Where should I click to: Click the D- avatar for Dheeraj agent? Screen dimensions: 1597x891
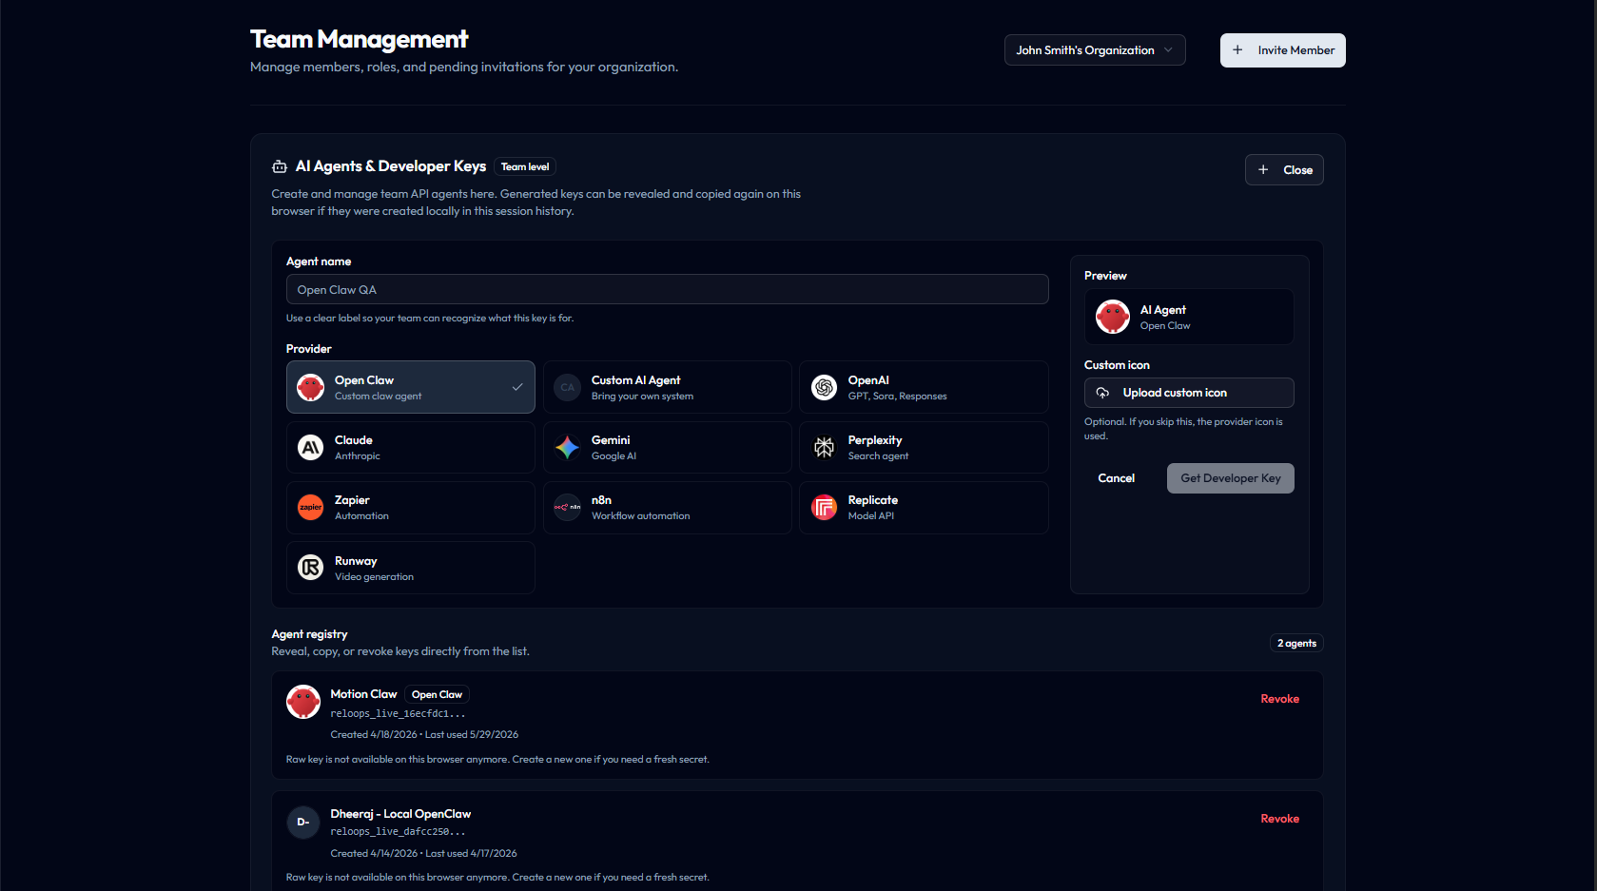point(303,822)
